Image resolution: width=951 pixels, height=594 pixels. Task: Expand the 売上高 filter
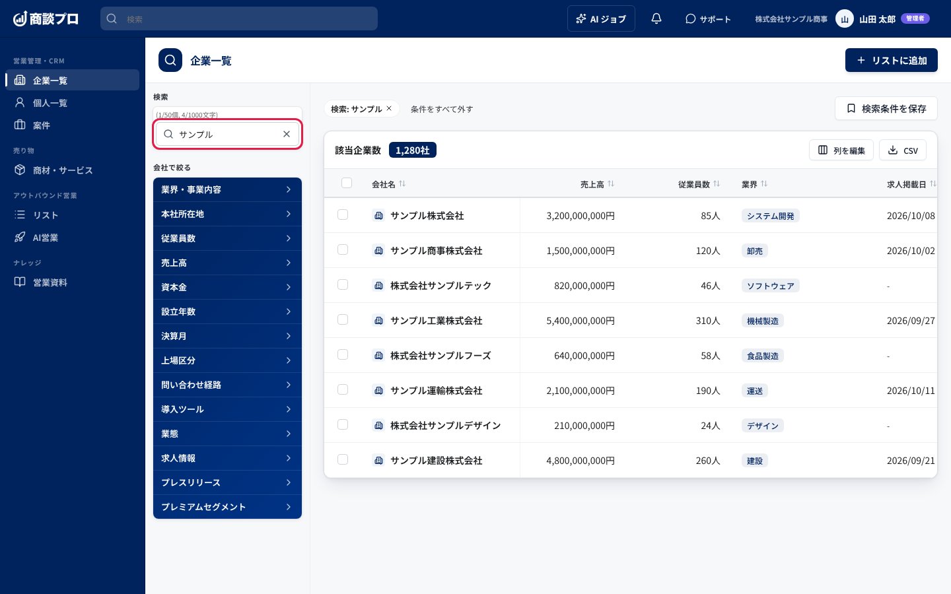point(227,263)
